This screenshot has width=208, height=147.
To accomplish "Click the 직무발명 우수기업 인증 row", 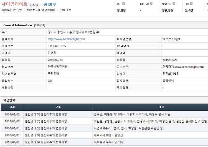I will point(104,142).
